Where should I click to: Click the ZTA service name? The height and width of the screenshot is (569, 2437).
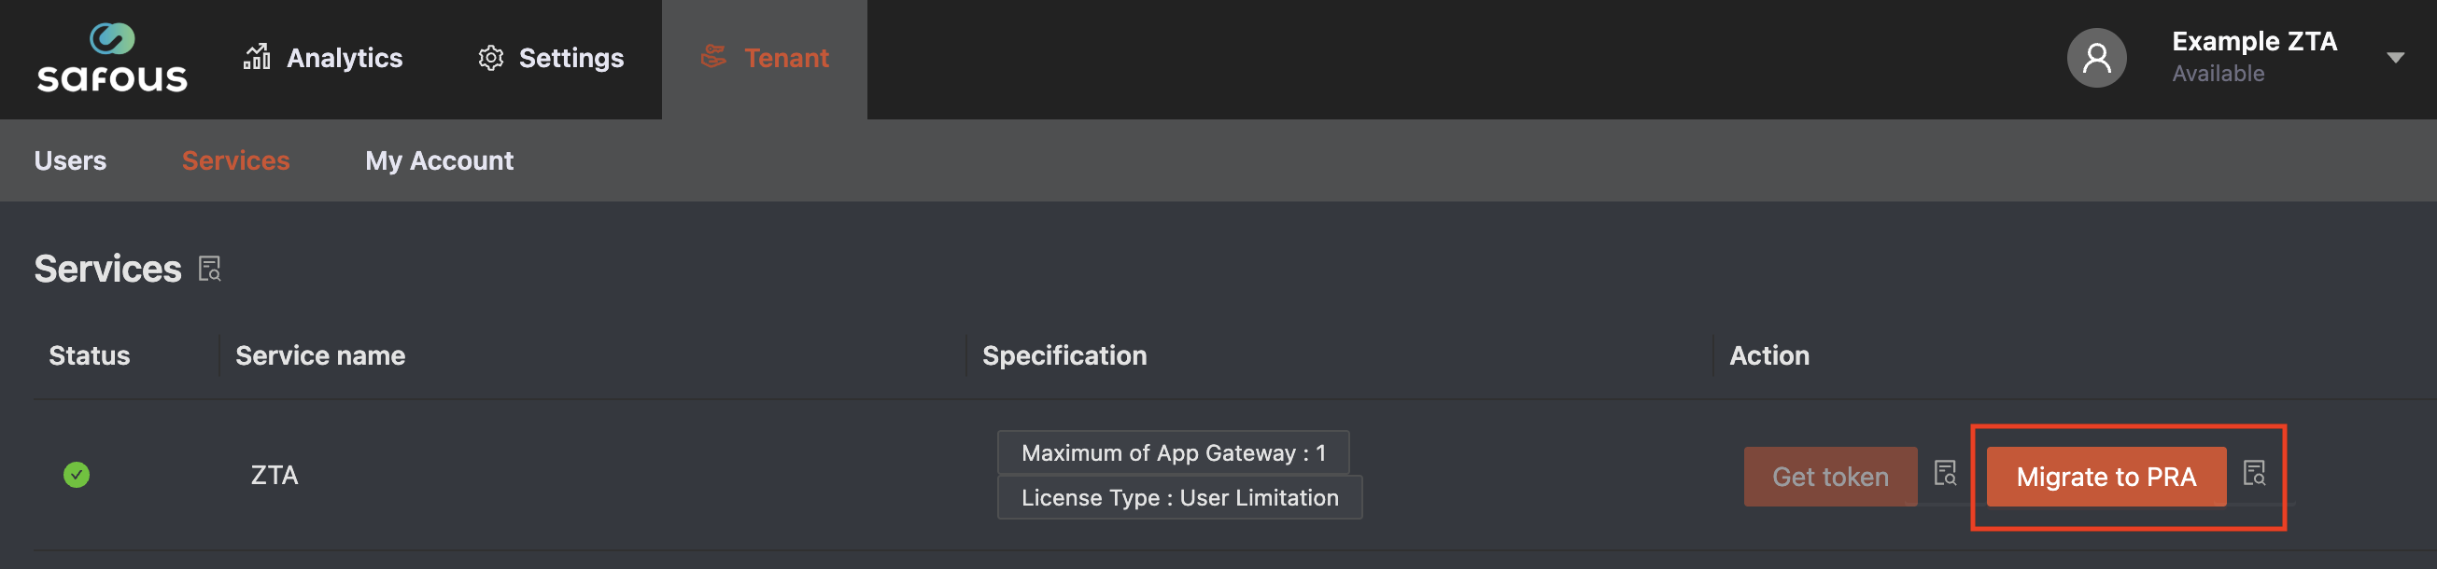click(x=275, y=476)
